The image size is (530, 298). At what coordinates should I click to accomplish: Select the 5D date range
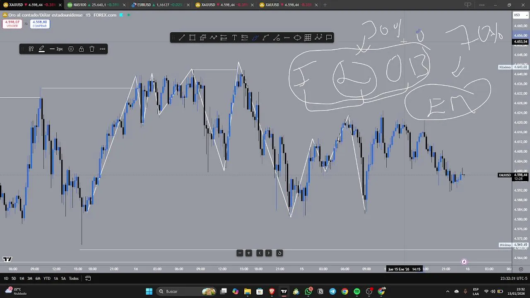pyautogui.click(x=14, y=279)
